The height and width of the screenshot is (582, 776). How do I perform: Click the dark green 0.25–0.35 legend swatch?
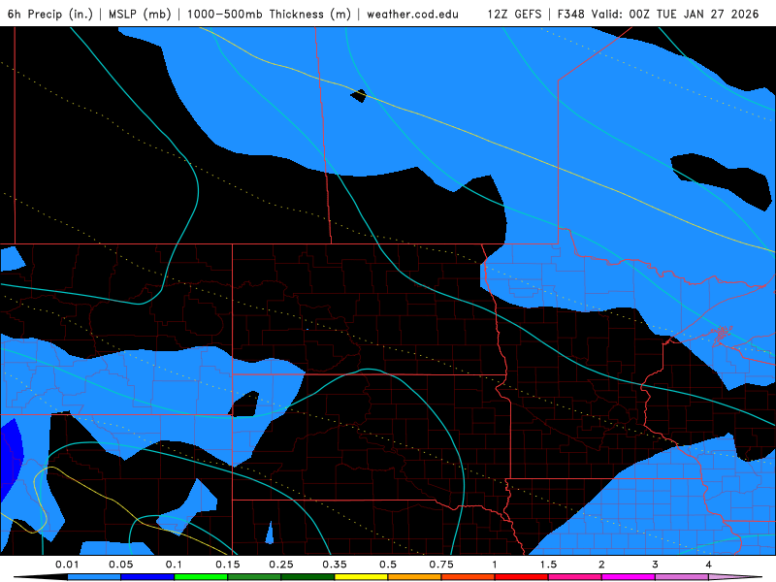(307, 577)
